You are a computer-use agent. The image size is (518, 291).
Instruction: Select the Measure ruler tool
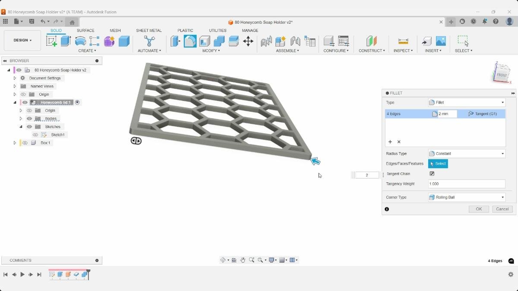click(x=403, y=41)
